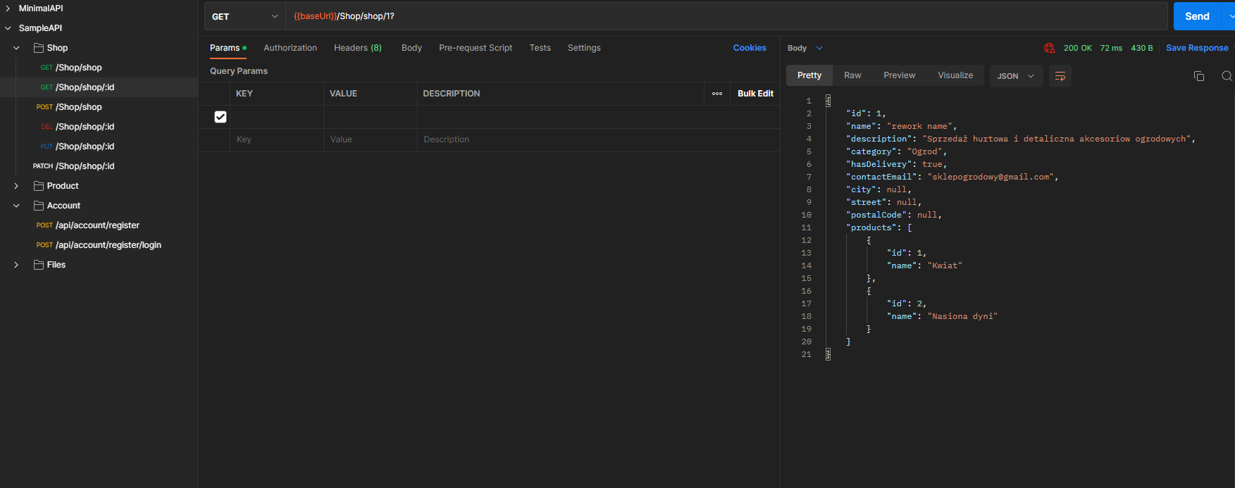Click the 200 OK status text
The height and width of the screenshot is (488, 1235).
tap(1077, 48)
